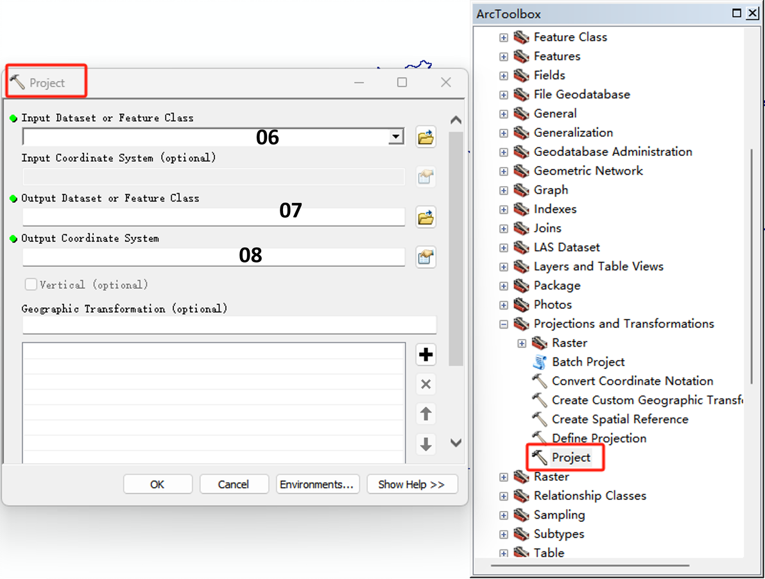Screen dimensions: 765x579
Task: Click the General toolset icon
Action: click(521, 113)
